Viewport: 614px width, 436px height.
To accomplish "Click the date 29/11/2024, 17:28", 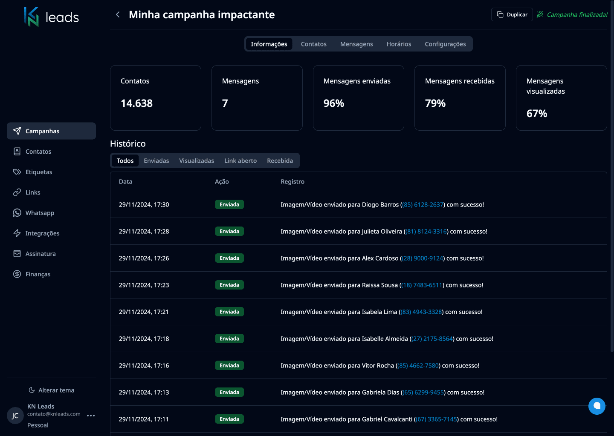I will click(144, 231).
